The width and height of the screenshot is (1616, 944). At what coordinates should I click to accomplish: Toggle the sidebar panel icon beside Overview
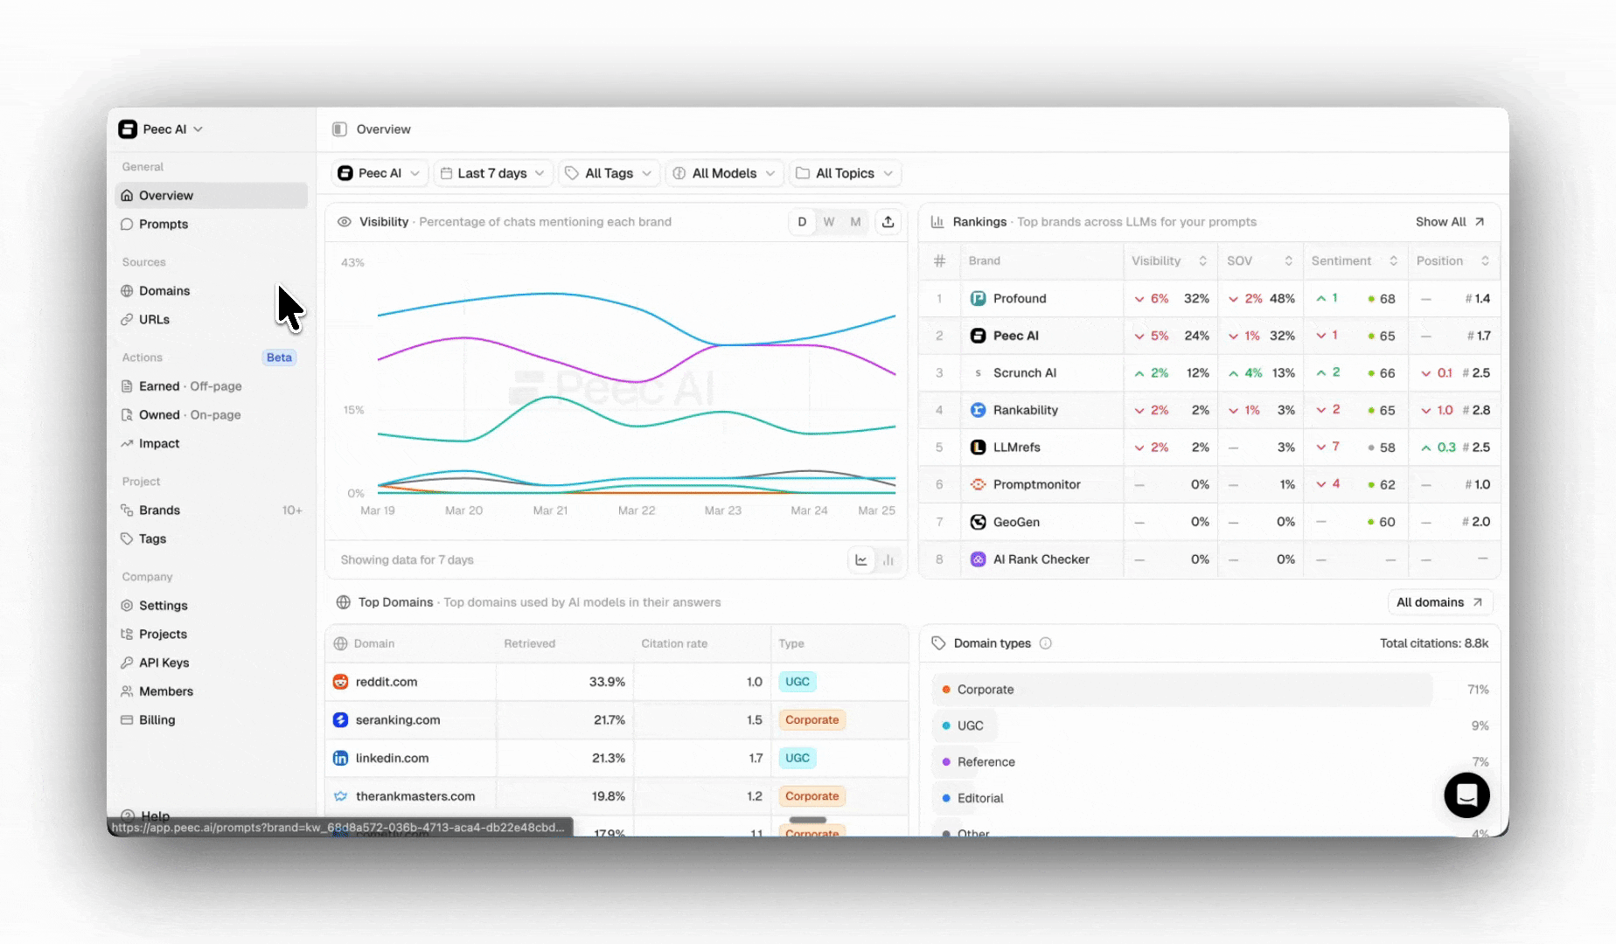pos(339,129)
